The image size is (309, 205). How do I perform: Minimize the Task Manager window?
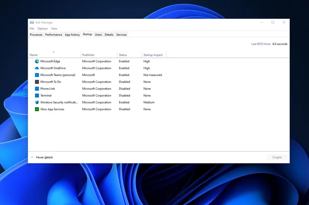coord(261,22)
